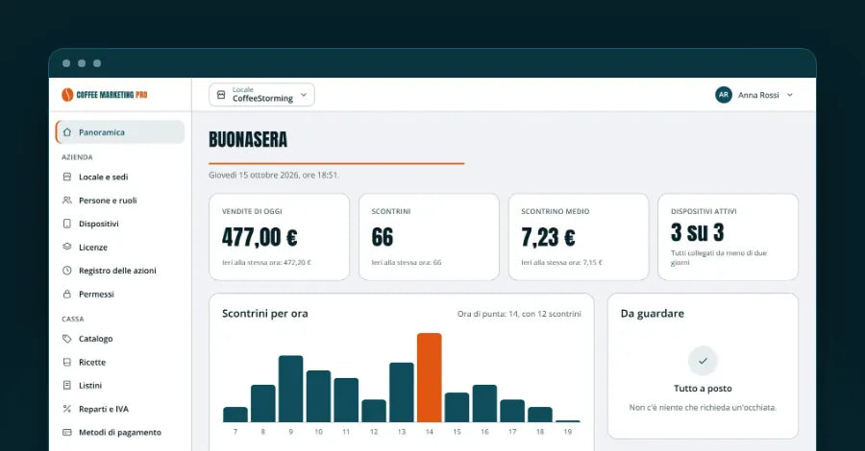
Task: Click the Metodi di pagamento card icon
Action: click(67, 432)
